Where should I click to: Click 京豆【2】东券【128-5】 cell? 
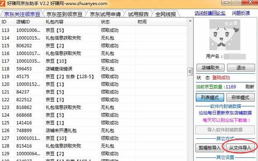(70, 77)
